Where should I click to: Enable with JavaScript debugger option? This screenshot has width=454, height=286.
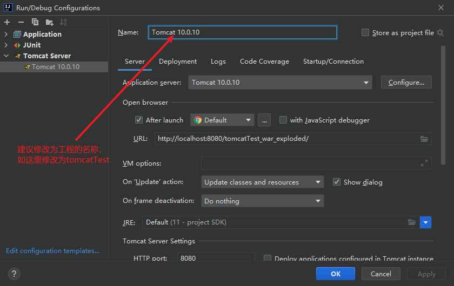283,120
